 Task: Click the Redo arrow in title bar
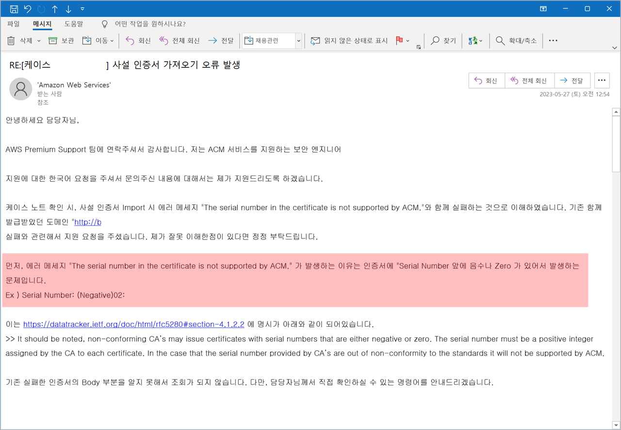click(x=41, y=9)
